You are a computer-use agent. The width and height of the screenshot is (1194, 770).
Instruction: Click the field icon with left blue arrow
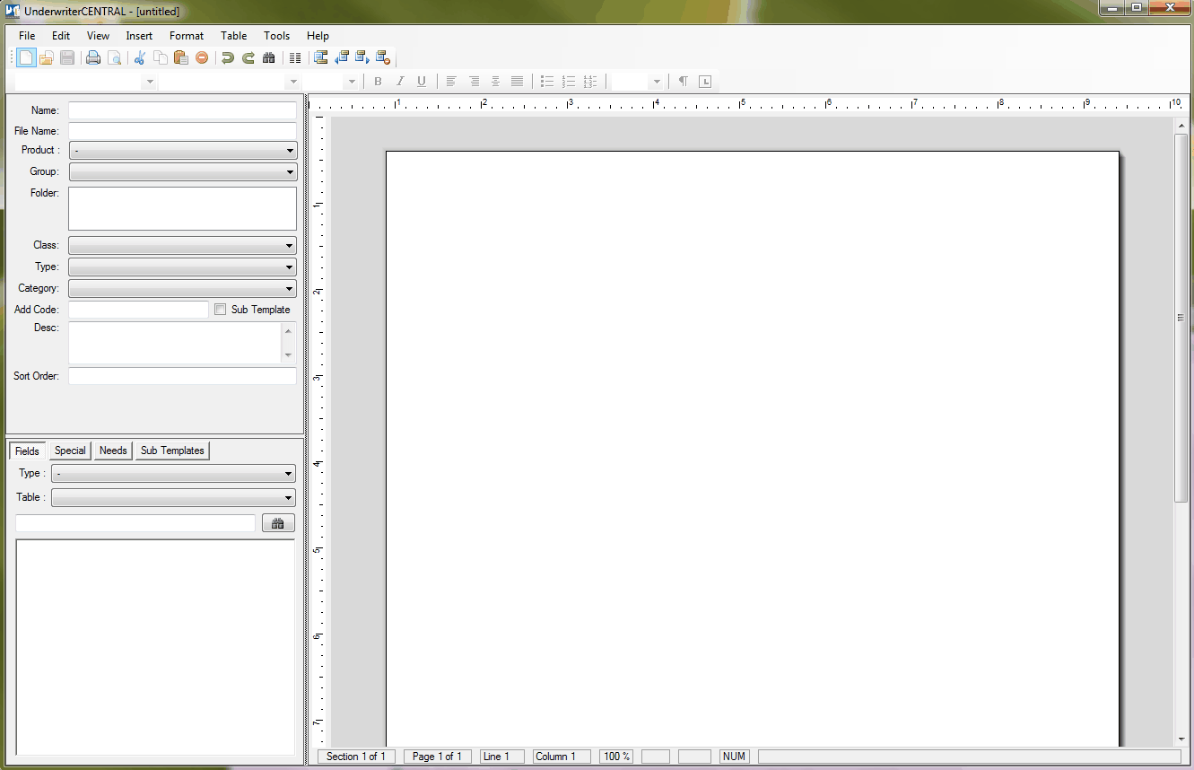[x=341, y=58]
